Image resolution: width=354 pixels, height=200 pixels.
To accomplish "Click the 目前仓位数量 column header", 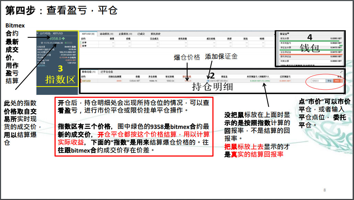I will click(115, 77).
